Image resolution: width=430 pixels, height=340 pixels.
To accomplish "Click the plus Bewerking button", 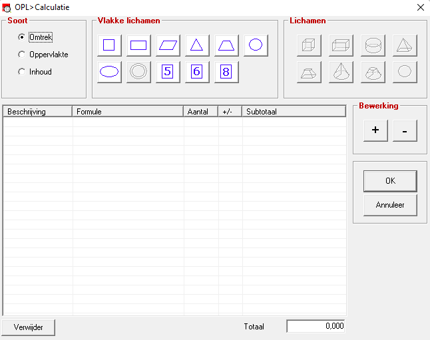I will click(375, 130).
